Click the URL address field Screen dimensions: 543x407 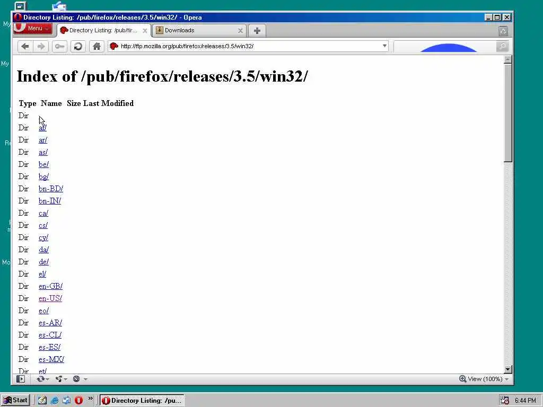(x=248, y=46)
